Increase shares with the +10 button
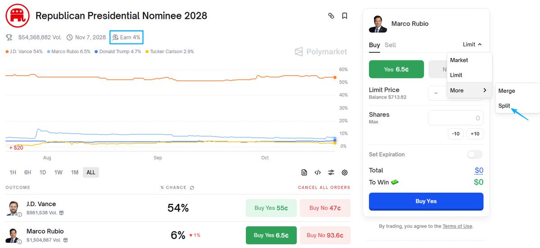540x248 pixels. point(475,134)
